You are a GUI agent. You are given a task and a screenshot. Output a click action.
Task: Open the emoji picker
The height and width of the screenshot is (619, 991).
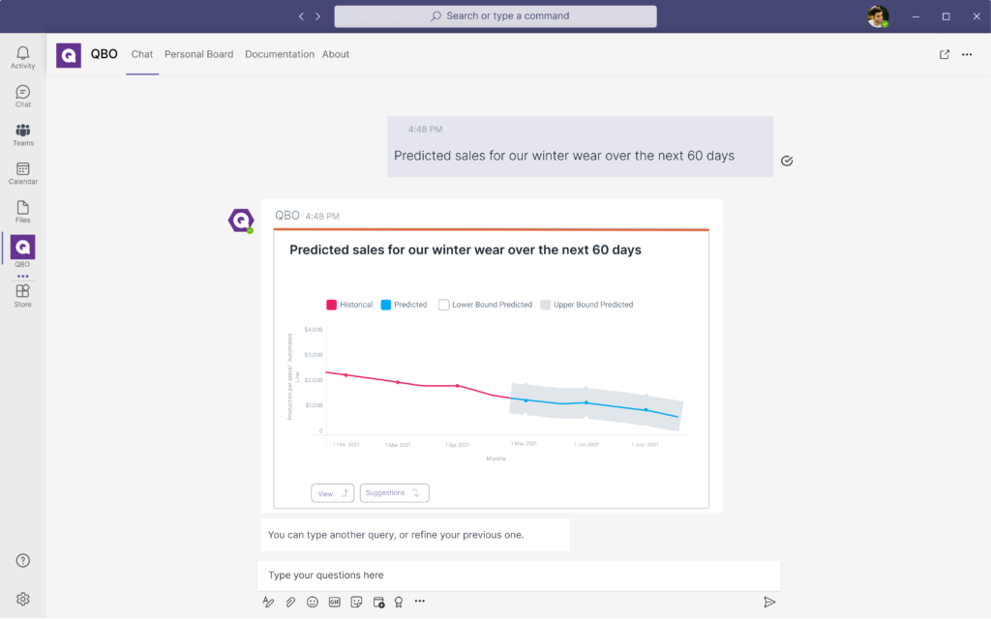(313, 602)
